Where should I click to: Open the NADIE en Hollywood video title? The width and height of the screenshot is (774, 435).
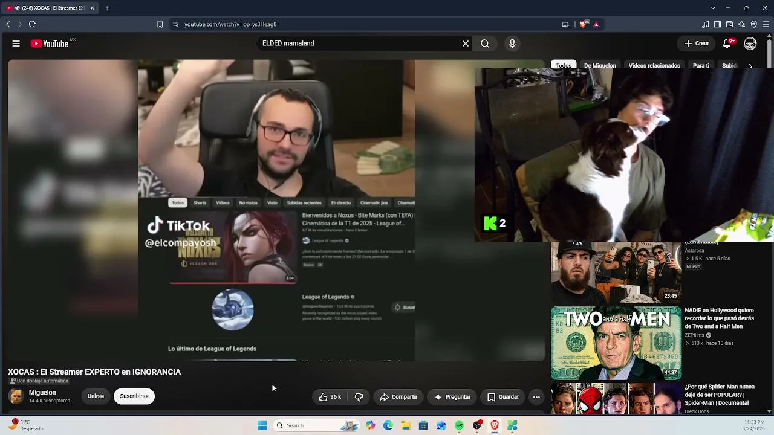coord(719,318)
